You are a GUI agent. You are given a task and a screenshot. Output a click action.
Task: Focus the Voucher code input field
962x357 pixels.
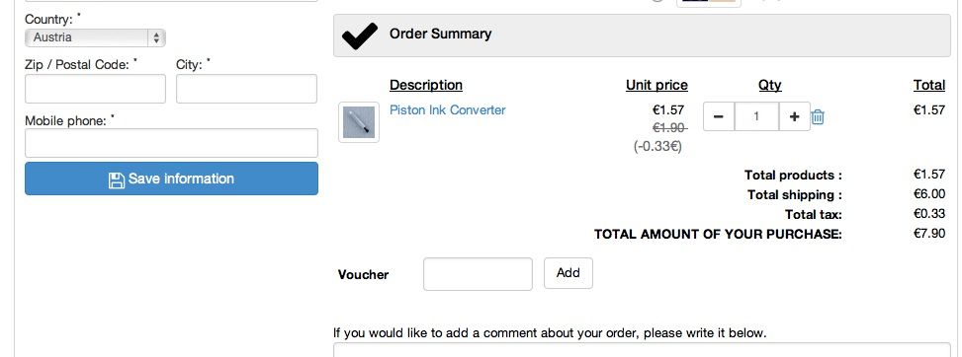[478, 274]
